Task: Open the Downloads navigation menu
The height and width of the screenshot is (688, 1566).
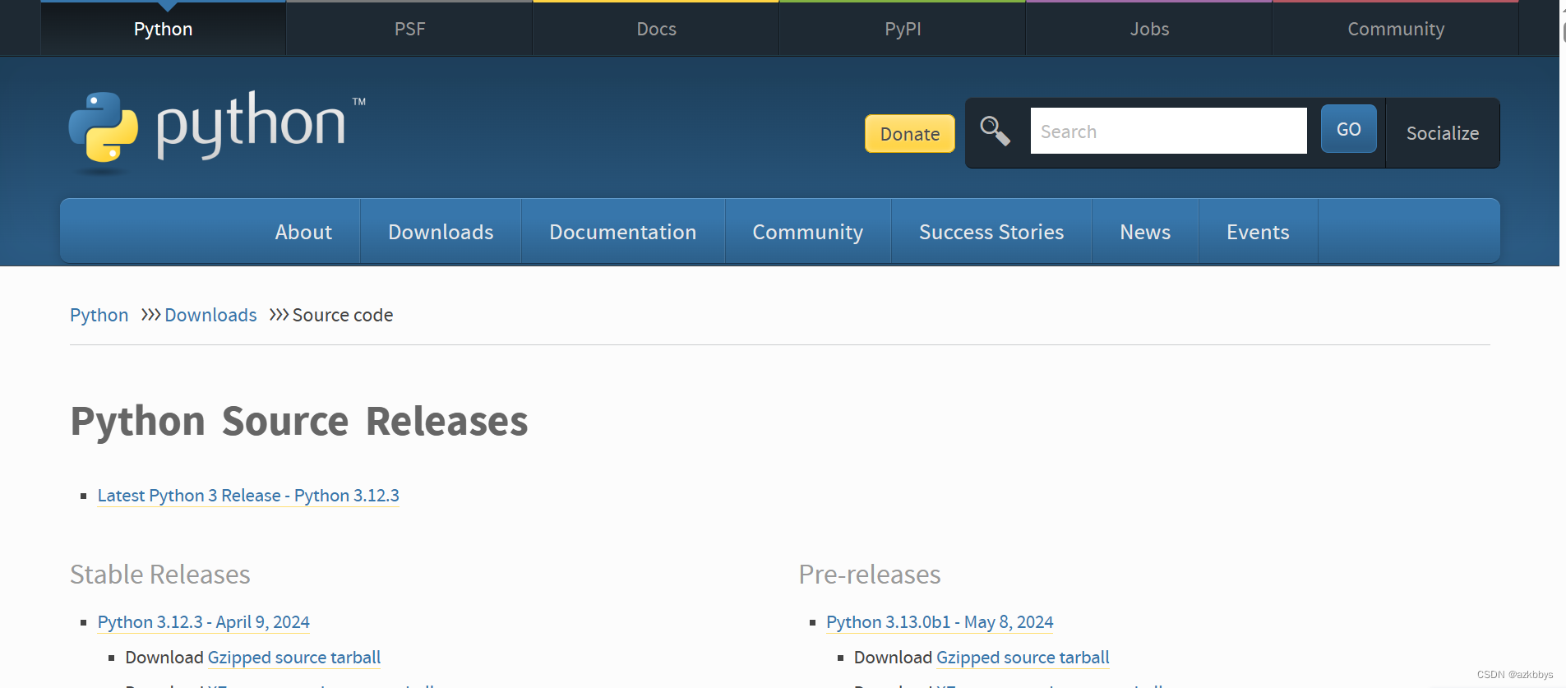Action: click(x=441, y=232)
